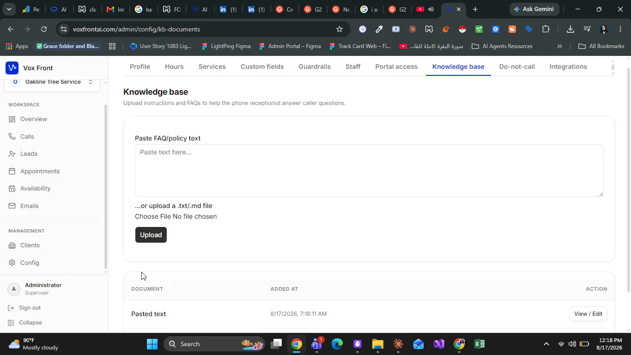Click the ADDED AT column header
Screen dimensions: 631x355
(284, 289)
